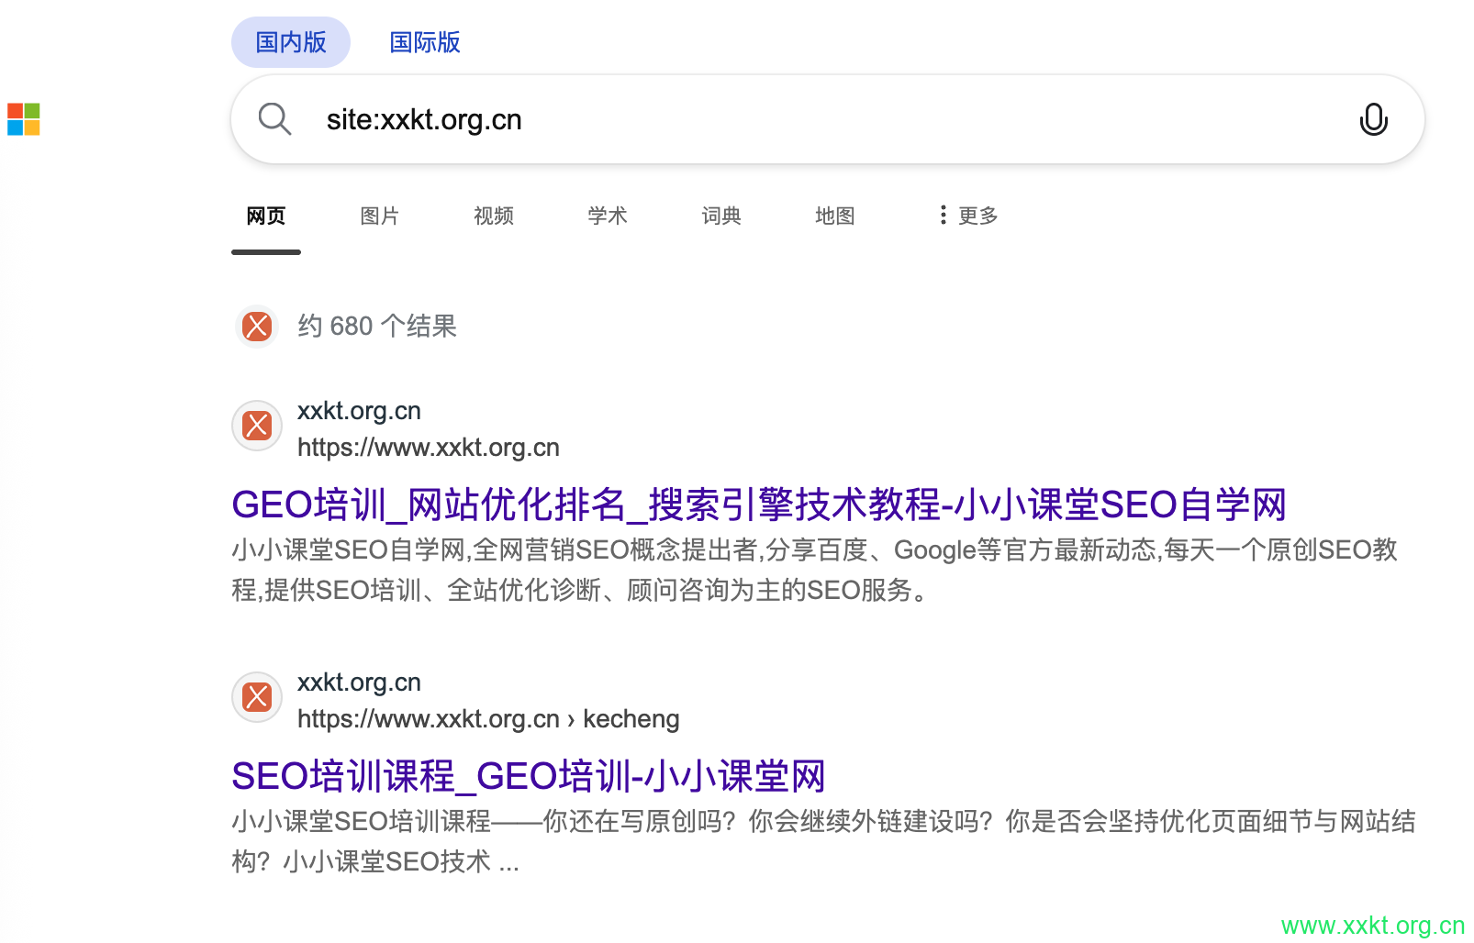Open the GEO培训_网站优化排名 result title link
The height and width of the screenshot is (943, 1474).
point(759,505)
